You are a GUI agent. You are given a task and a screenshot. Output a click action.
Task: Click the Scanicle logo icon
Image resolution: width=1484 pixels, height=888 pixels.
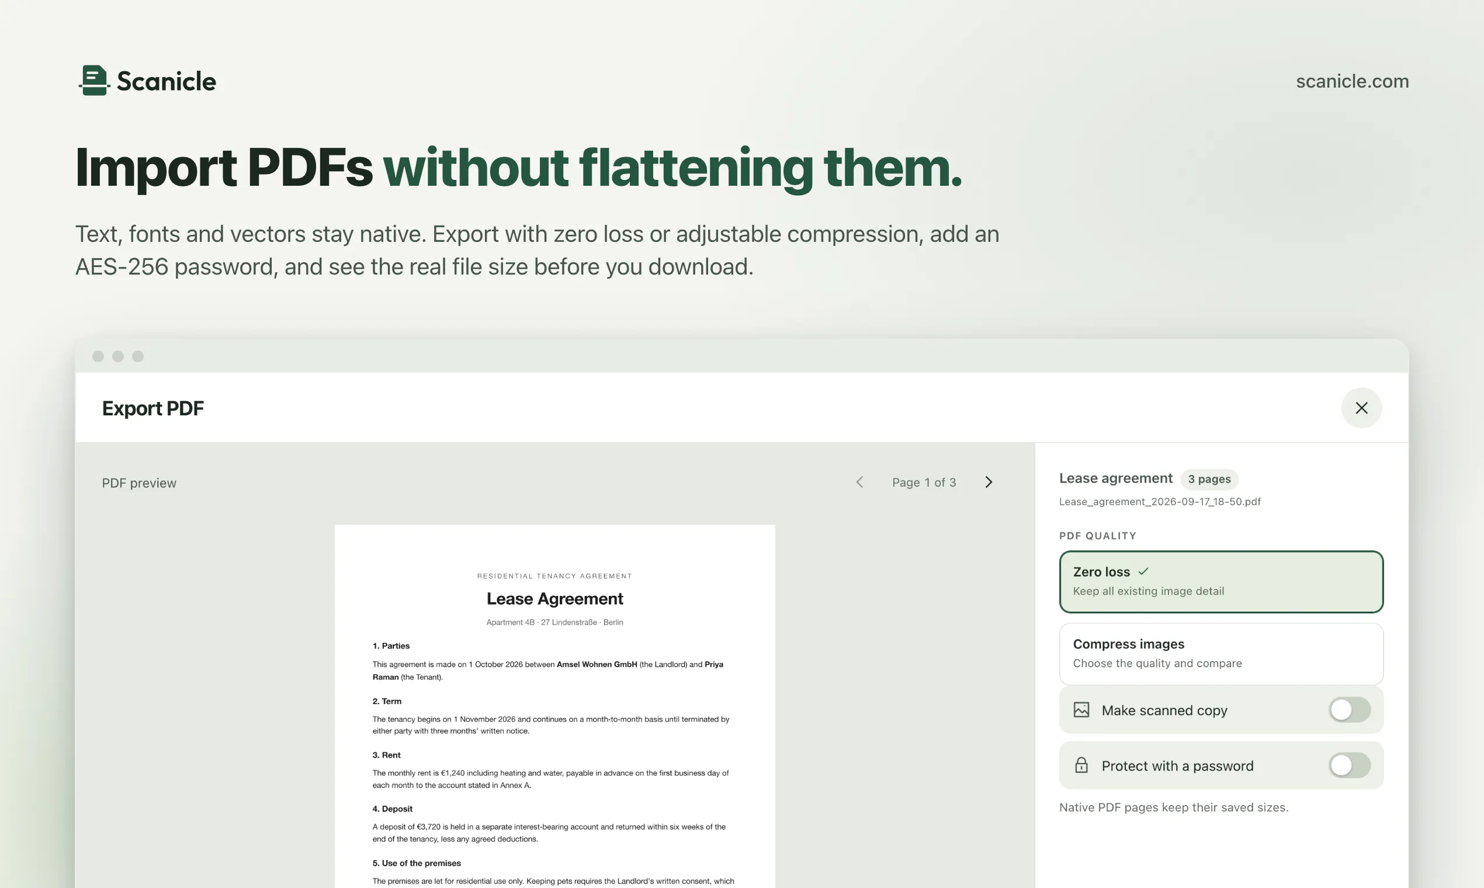94,80
